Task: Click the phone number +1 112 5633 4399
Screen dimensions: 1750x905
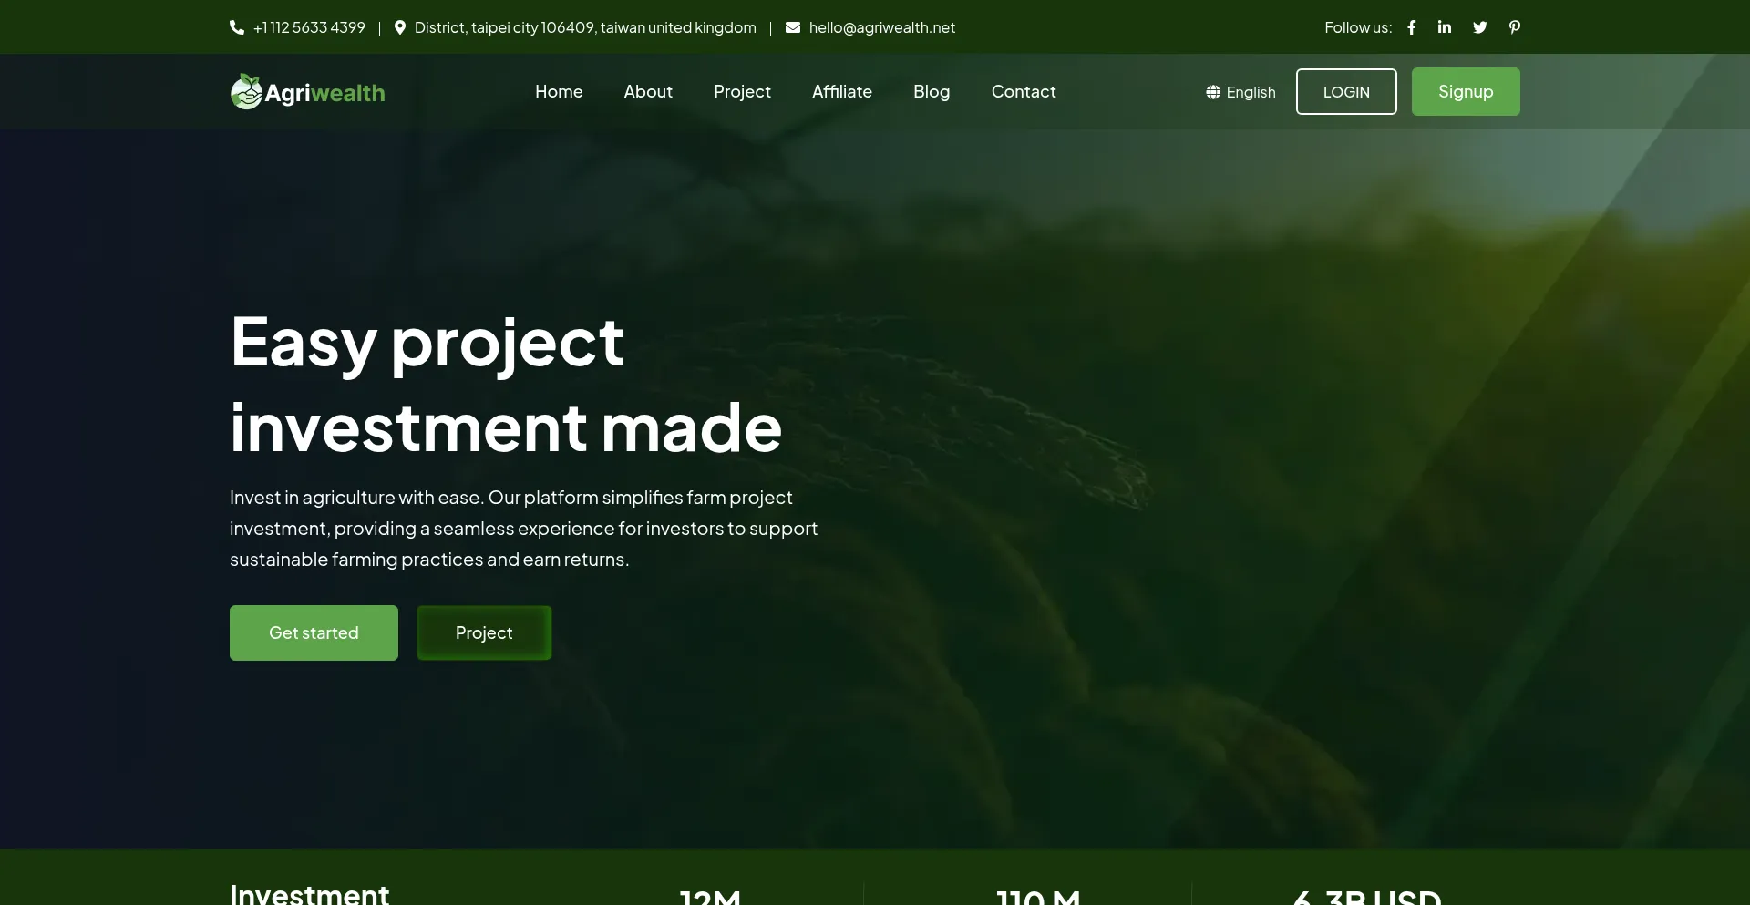Action: point(309,27)
